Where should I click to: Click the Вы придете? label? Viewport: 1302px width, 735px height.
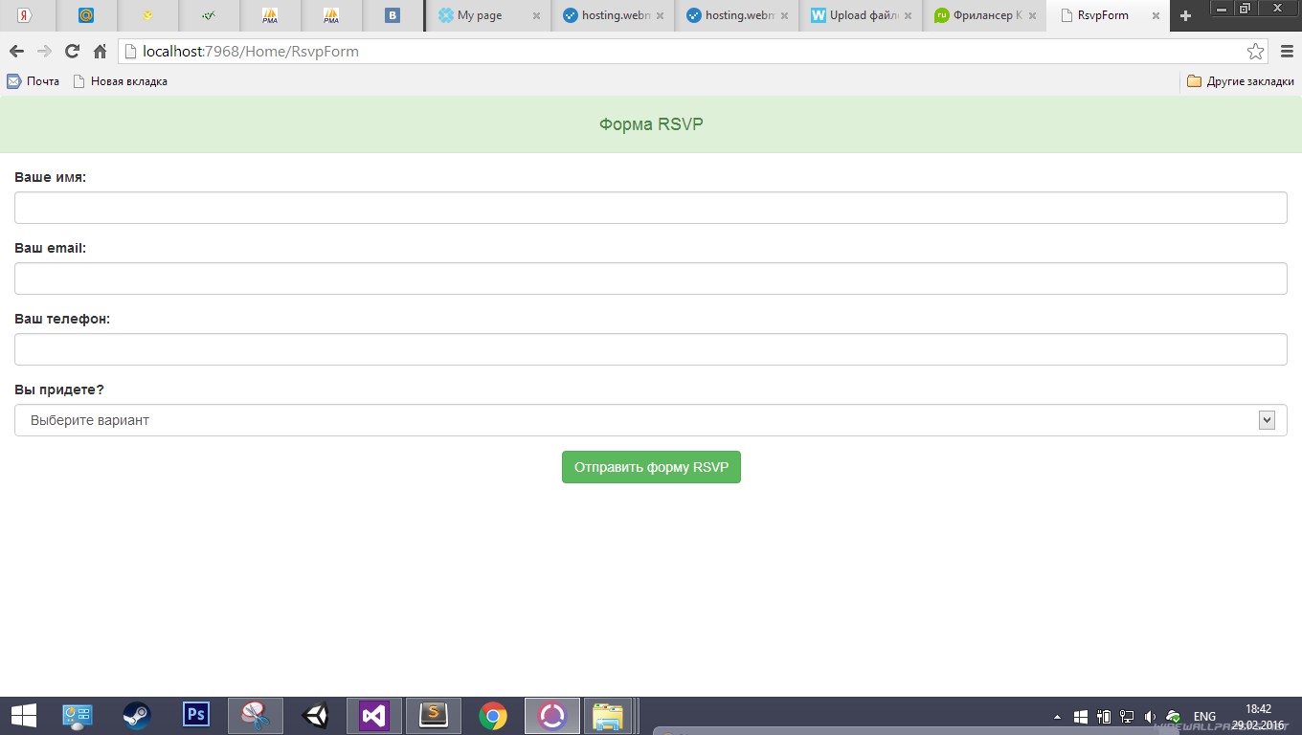click(59, 390)
